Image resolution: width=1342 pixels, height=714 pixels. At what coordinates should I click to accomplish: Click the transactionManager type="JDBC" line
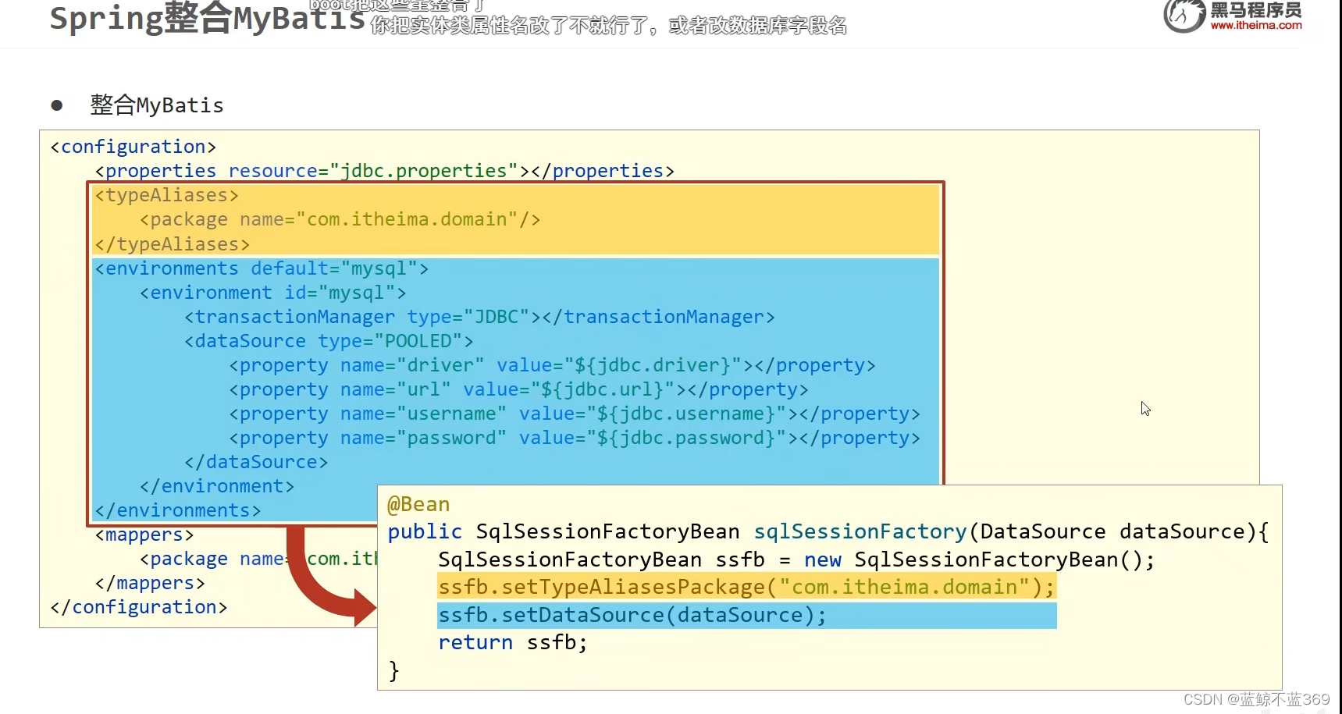[480, 317]
